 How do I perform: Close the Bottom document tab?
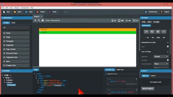tap(41, 17)
